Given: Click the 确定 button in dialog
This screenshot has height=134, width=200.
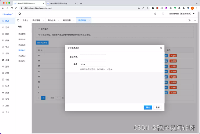Looking at the screenshot, I should [x=148, y=107].
